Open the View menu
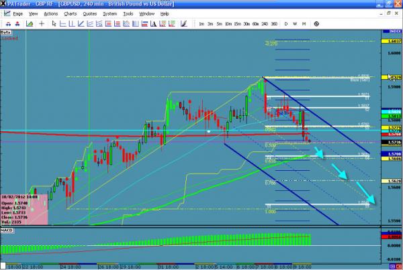Viewport: 403px width, 270px height. 33,14
